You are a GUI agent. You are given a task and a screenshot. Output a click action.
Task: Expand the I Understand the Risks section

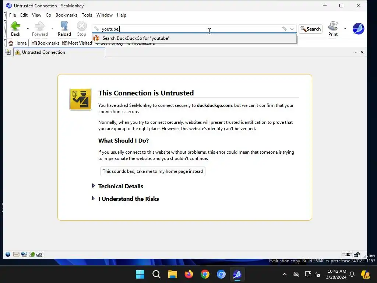(128, 199)
